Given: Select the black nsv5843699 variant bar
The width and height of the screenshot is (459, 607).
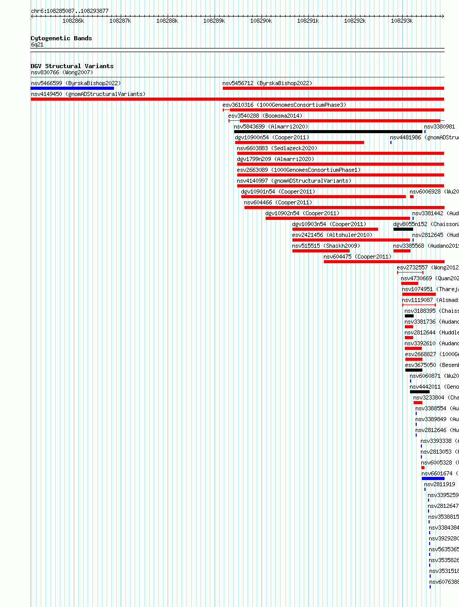Looking at the screenshot, I should [329, 132].
